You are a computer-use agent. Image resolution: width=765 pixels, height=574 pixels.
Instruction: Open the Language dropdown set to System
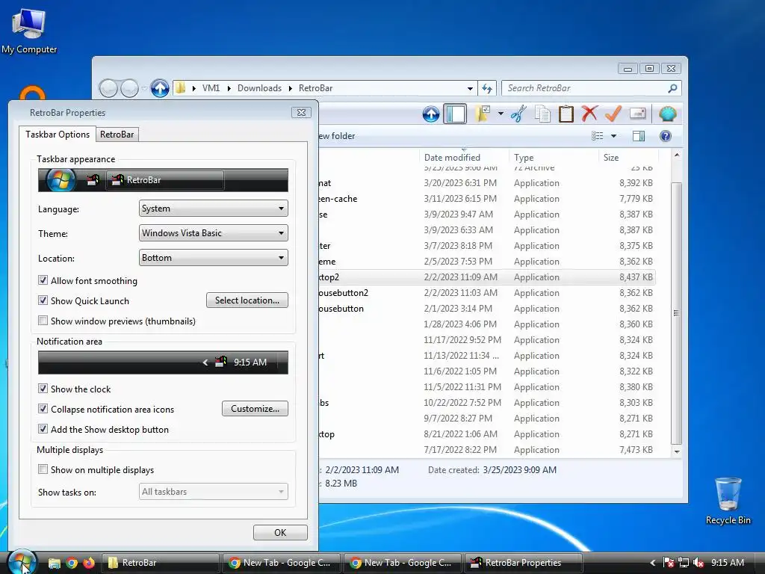(x=213, y=209)
